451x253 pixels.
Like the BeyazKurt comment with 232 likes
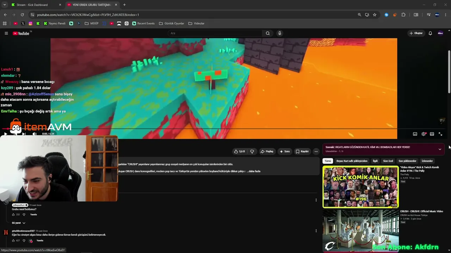point(13,214)
